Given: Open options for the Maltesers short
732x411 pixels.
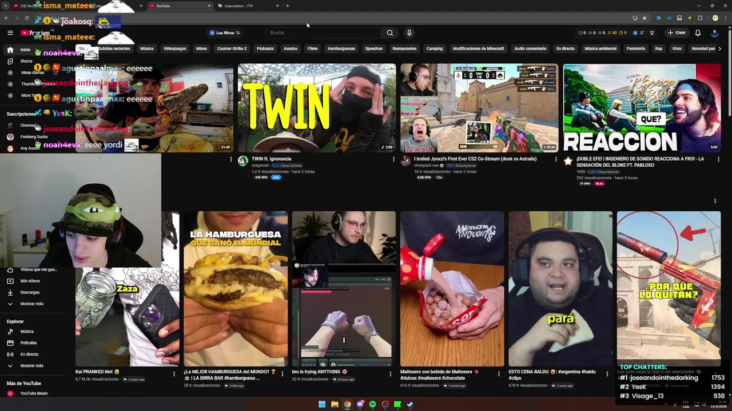Looking at the screenshot, I should pyautogui.click(x=499, y=374).
